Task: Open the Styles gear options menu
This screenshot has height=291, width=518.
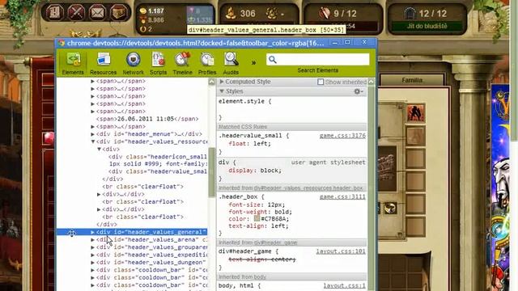Action: 358,91
